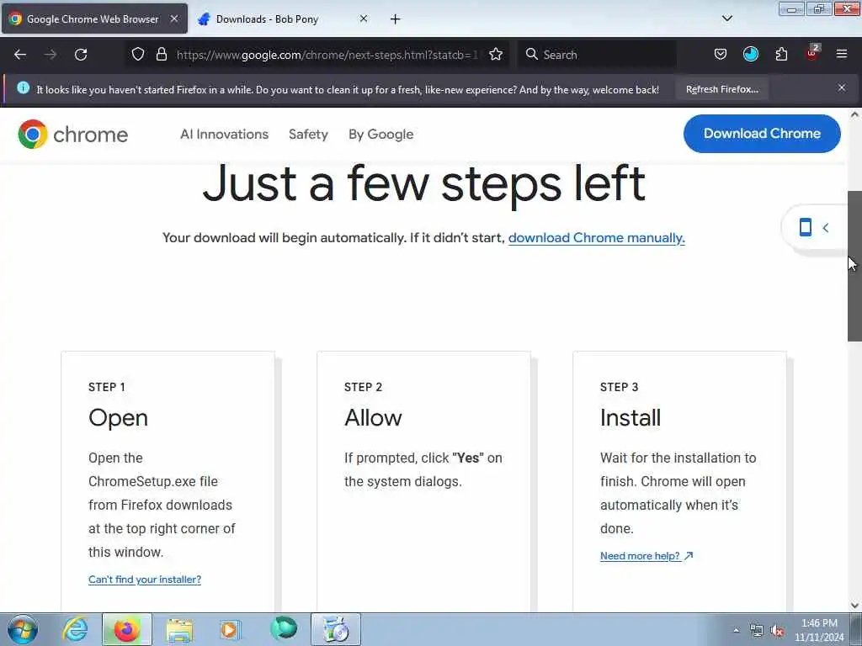
Task: Click the Download Chrome button
Action: pos(762,134)
